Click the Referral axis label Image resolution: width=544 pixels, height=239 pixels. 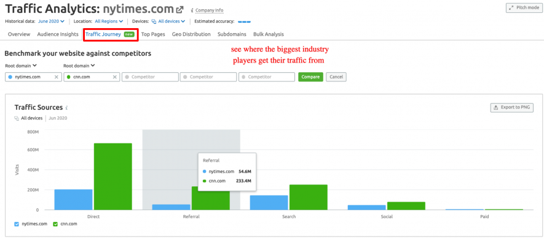click(x=191, y=216)
